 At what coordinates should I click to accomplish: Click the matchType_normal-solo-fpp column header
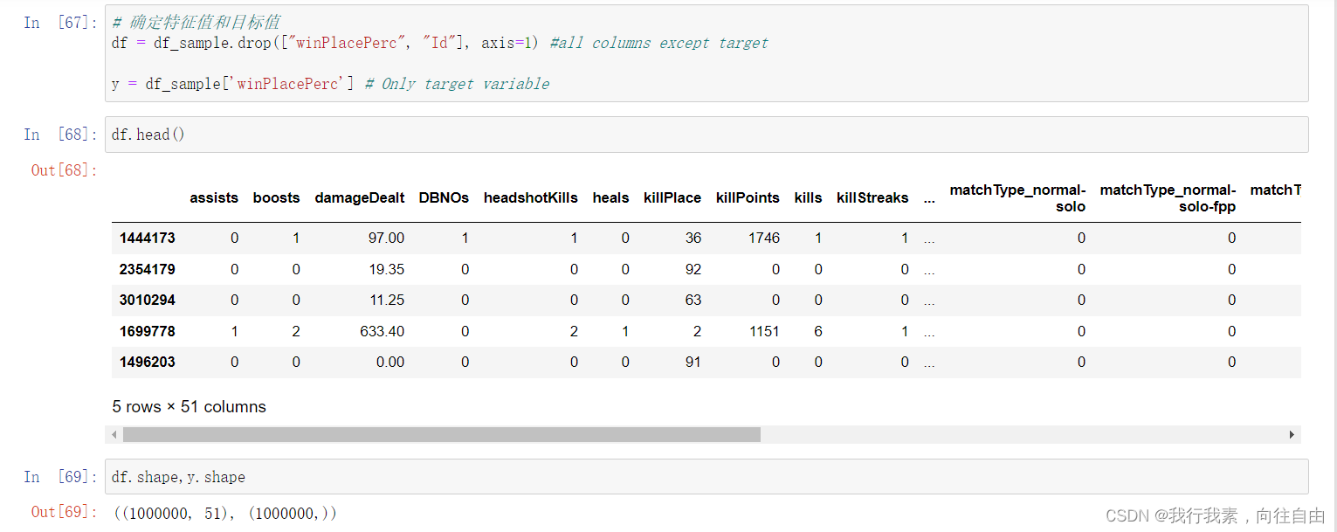1168,198
